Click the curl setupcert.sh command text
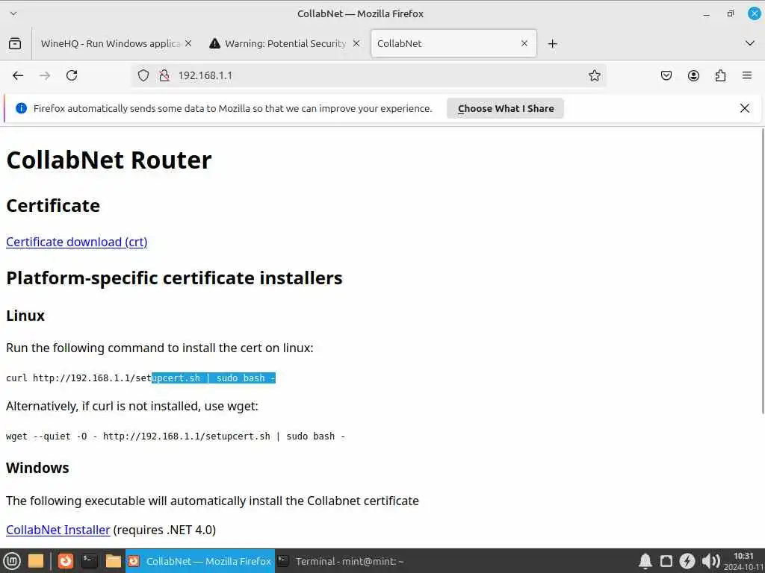This screenshot has width=765, height=573. [140, 378]
